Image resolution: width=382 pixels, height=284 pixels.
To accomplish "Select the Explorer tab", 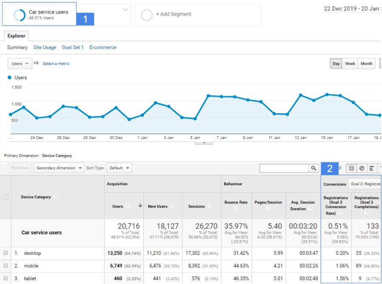I will pyautogui.click(x=16, y=36).
